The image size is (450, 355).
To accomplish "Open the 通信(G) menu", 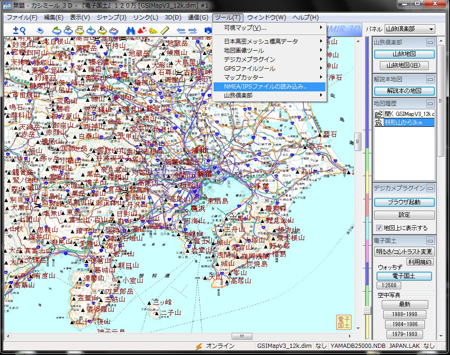I will click(198, 18).
